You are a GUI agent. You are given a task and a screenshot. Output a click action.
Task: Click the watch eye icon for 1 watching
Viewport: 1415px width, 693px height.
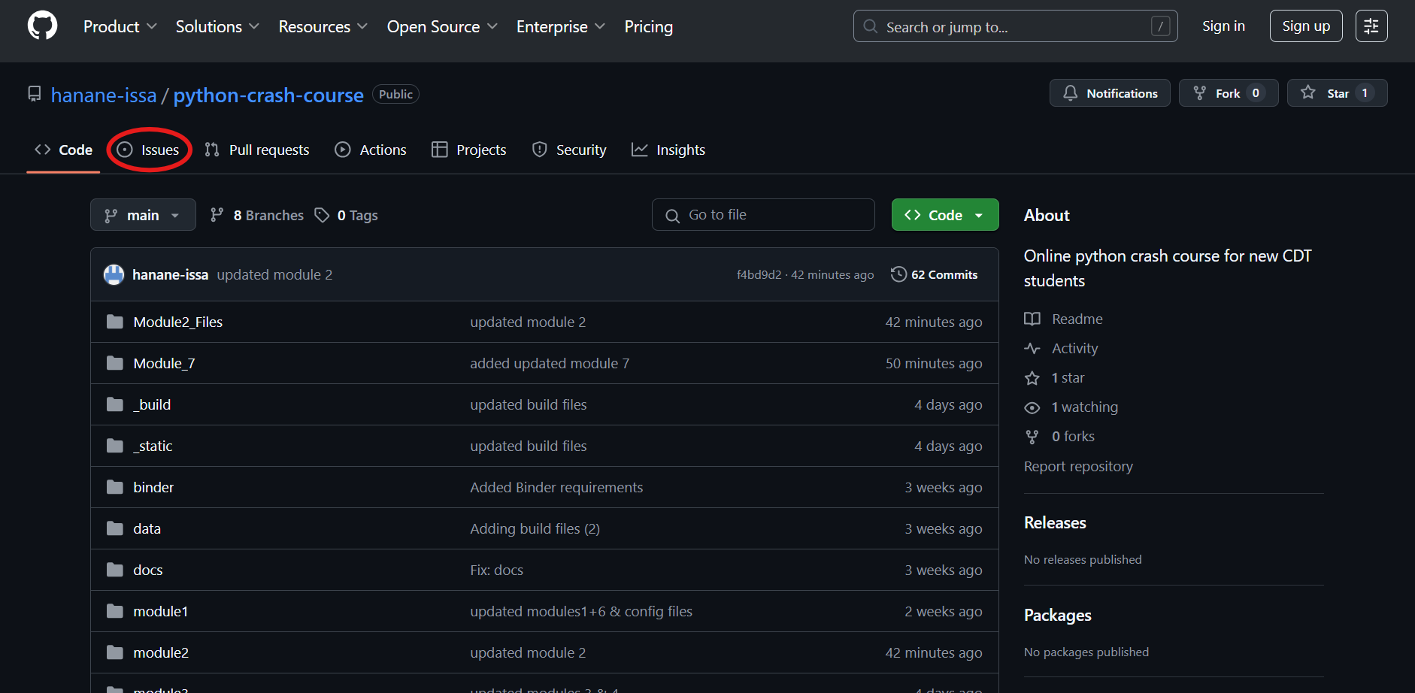[1032, 407]
